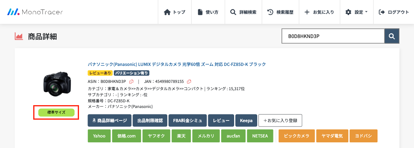Click the logout arrow icon
This screenshot has height=148, width=414.
tap(382, 12)
